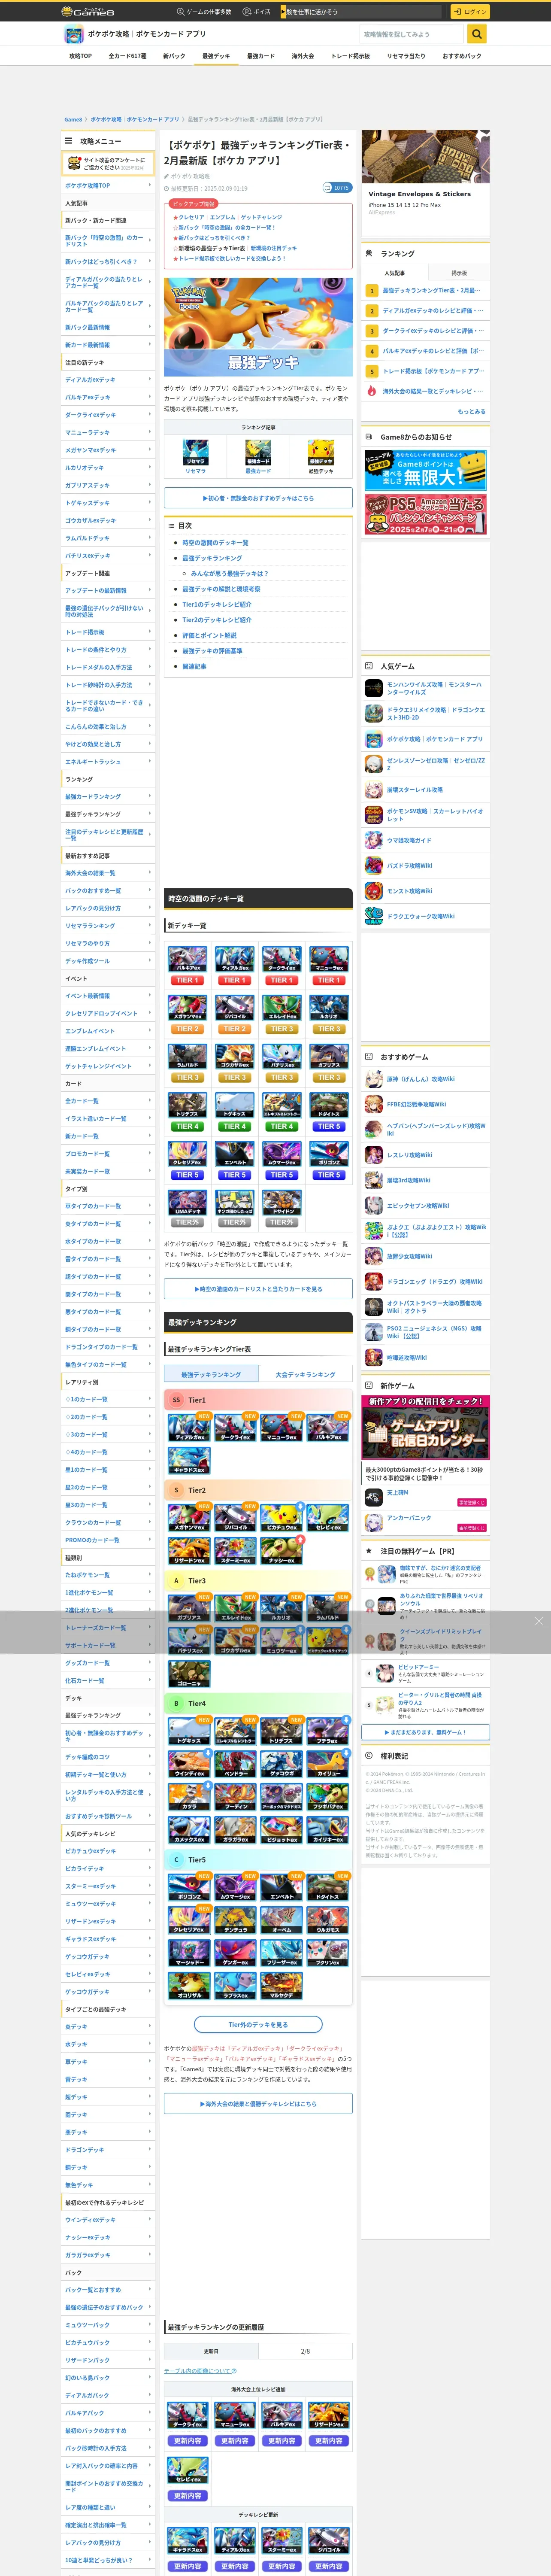Open the ゲームアプリ配信日カレンダー banner

click(426, 1427)
